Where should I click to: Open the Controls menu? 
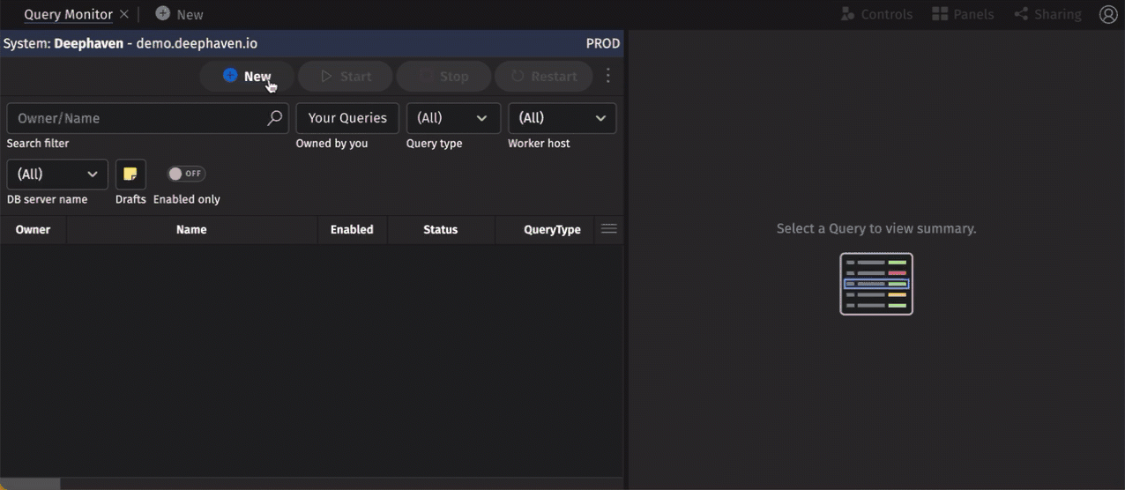[875, 14]
